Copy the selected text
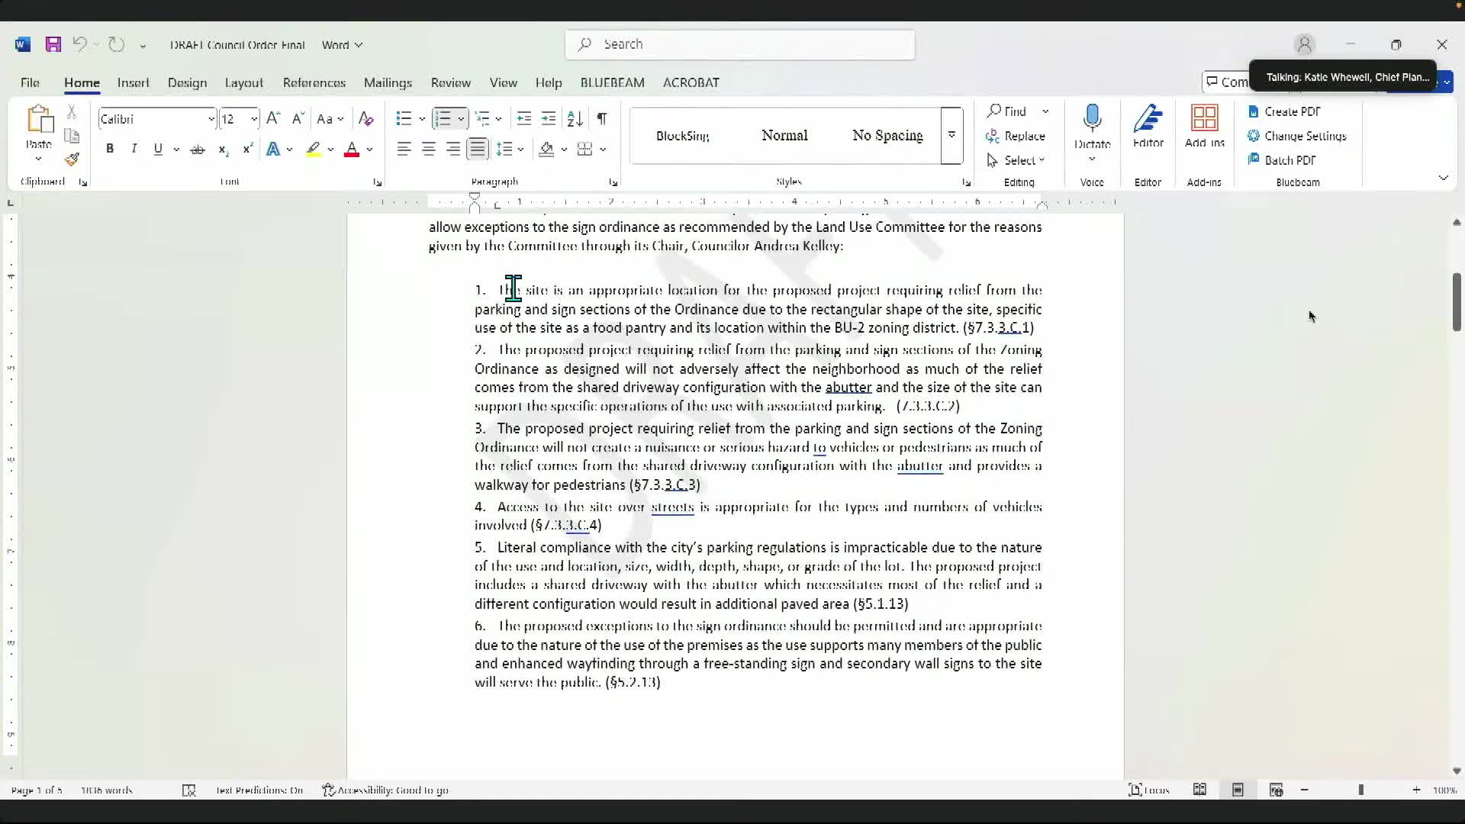1465x824 pixels. pos(72,136)
